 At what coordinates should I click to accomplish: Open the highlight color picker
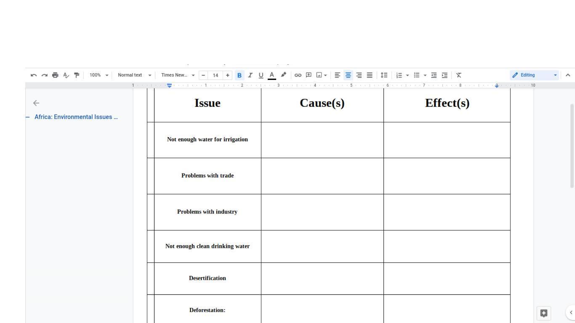point(283,75)
